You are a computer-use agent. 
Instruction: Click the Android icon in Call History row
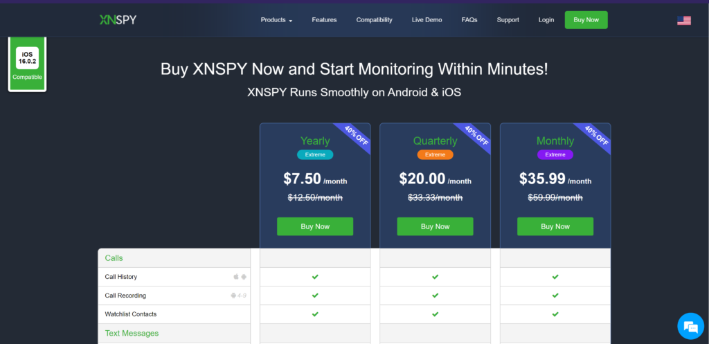(244, 277)
